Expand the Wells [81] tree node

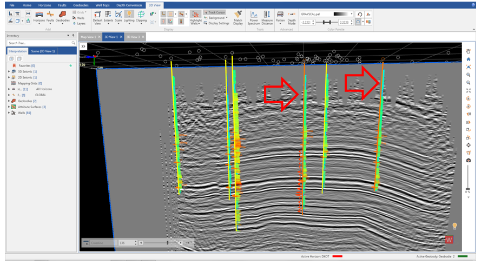point(9,112)
